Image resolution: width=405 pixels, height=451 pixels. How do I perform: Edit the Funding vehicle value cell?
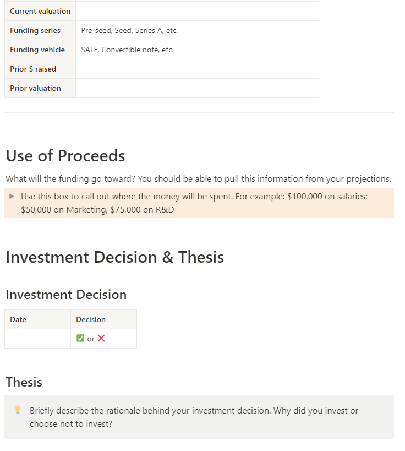coord(197,50)
